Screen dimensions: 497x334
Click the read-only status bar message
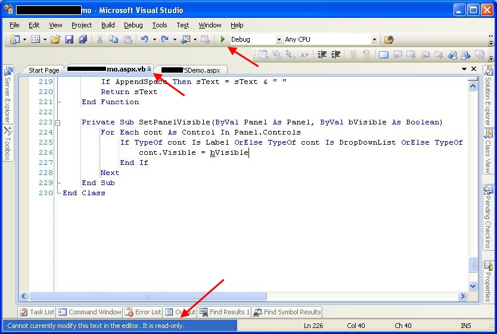96,326
